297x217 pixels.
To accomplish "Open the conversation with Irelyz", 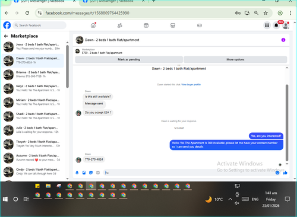I will [x=33, y=88].
